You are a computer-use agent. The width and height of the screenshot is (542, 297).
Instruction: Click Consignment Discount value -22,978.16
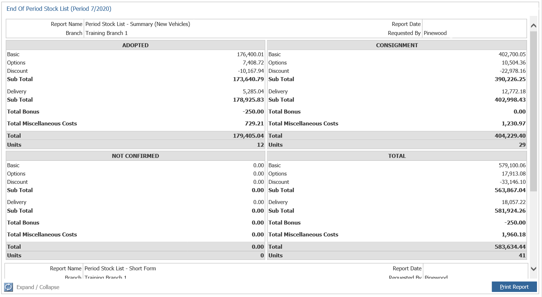(x=512, y=71)
